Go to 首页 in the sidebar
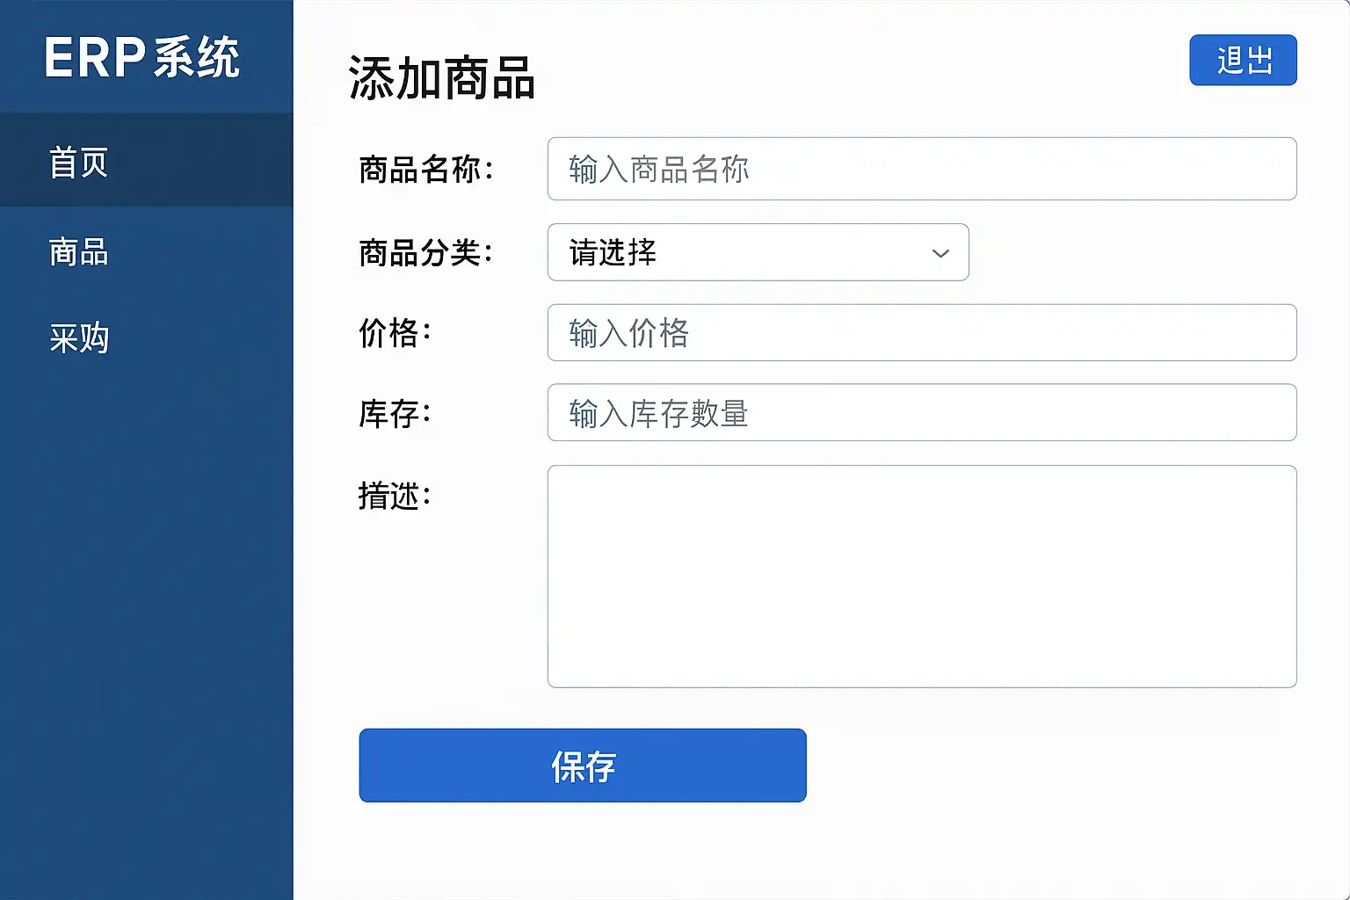Viewport: 1350px width, 900px height. [79, 163]
